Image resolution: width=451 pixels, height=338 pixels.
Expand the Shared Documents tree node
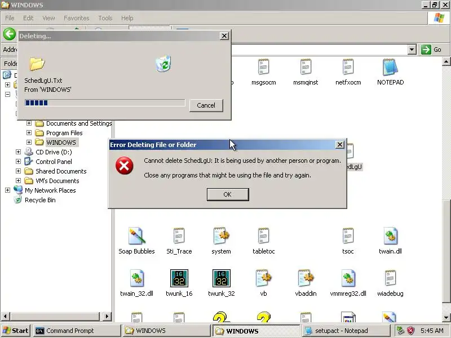(18, 171)
